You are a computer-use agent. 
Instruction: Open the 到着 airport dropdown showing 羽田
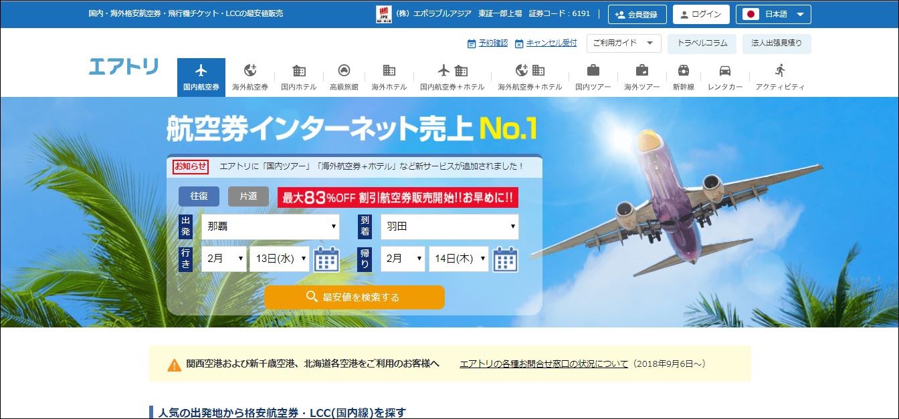tap(449, 227)
